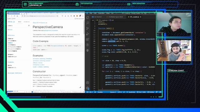The image size is (200, 112).
Task: Open CameraUtils in docs sidebar
Action: 12,68
